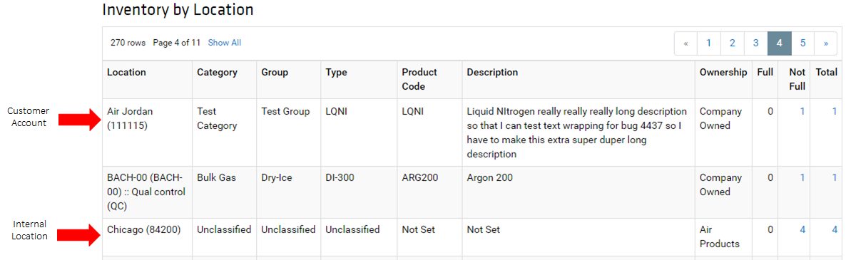Open Total count for Air Jordan row
Image resolution: width=846 pixels, height=260 pixels.
(x=834, y=111)
